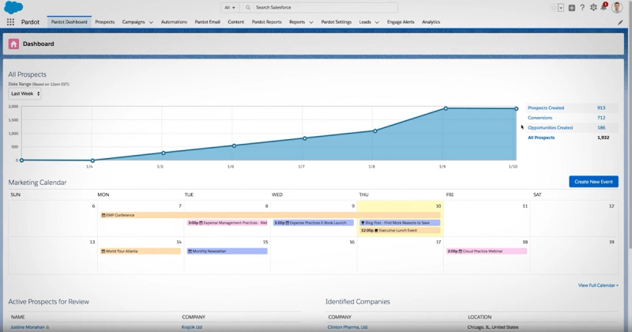Open the Blog Post calendar event
Image resolution: width=632 pixels, height=332 pixels.
click(400, 223)
